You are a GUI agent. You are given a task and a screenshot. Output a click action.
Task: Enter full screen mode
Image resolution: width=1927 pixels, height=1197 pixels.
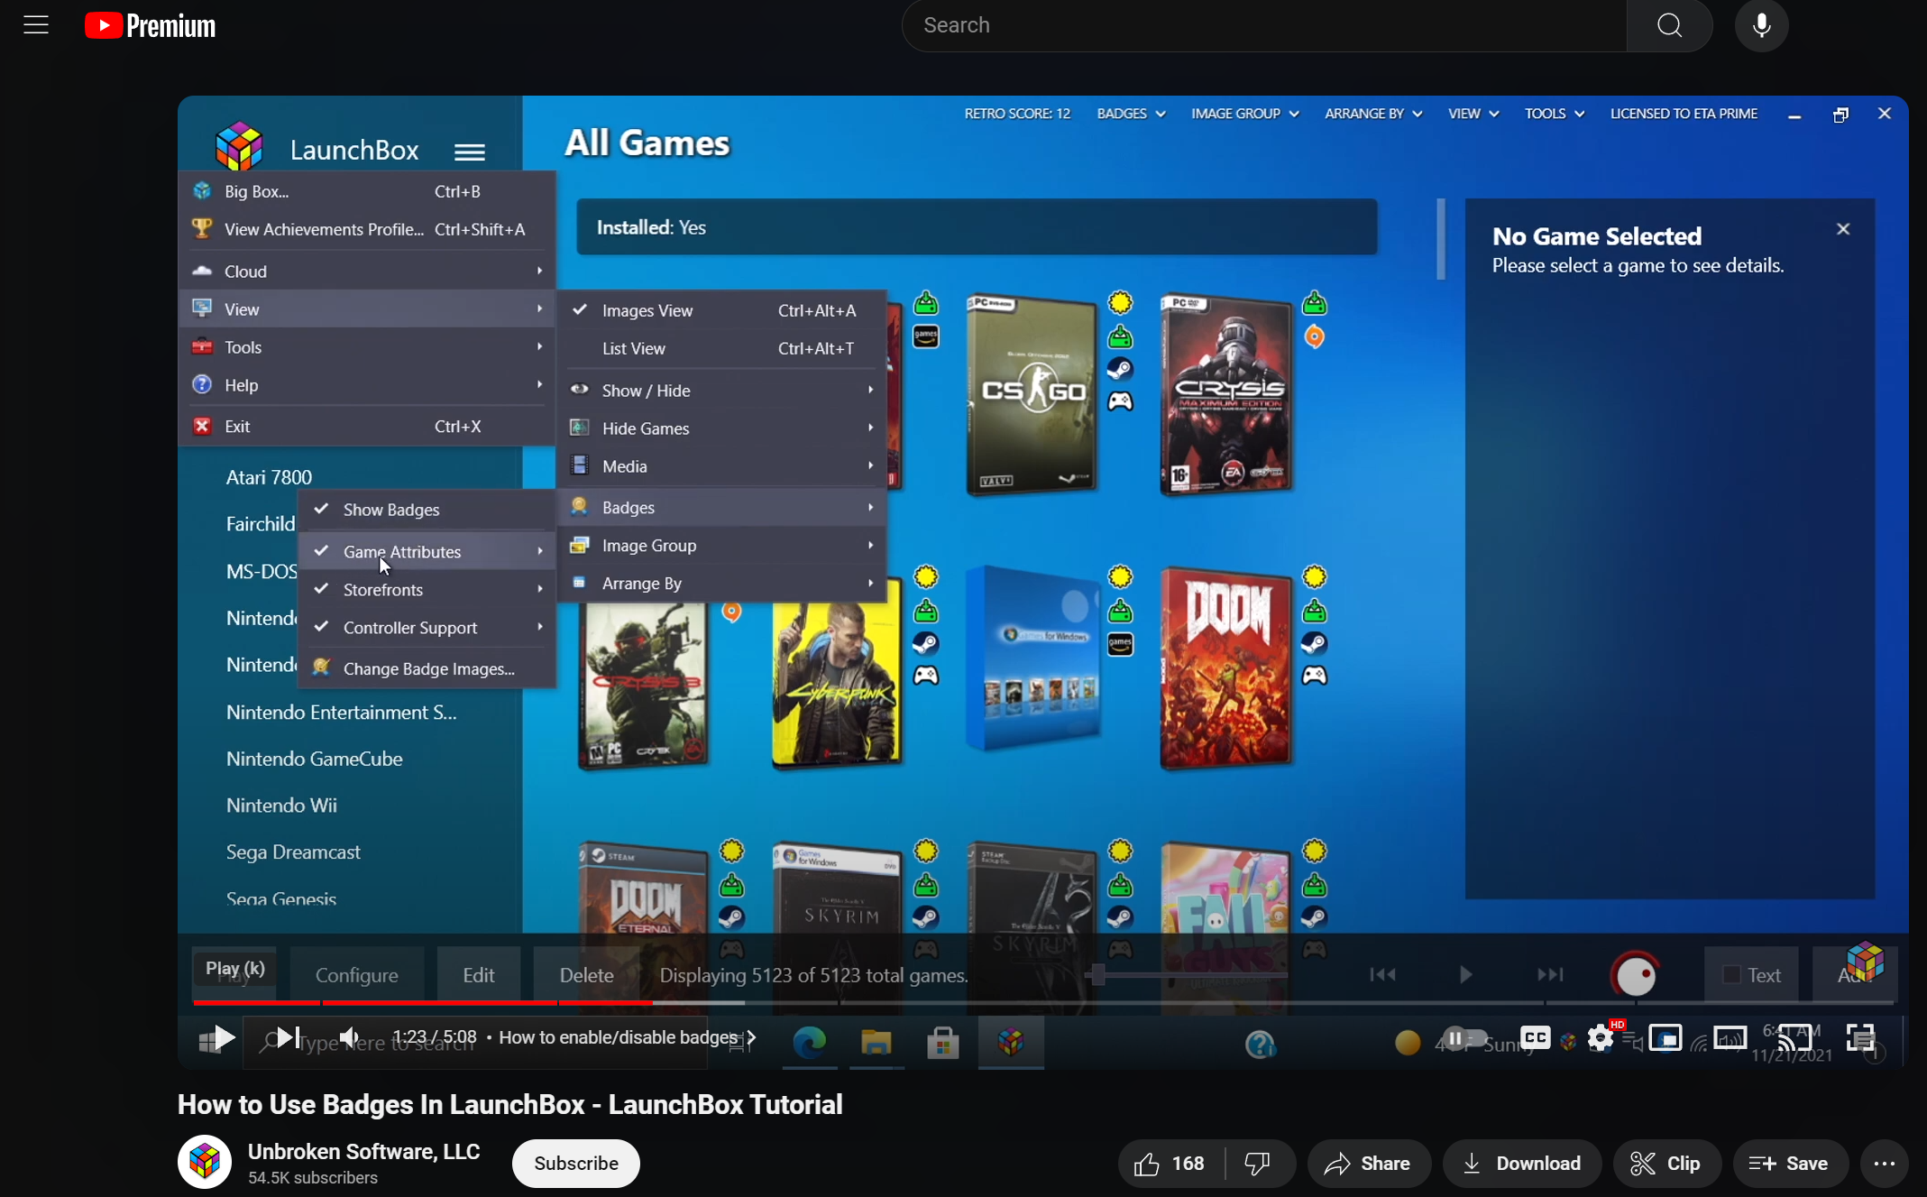pyautogui.click(x=1860, y=1038)
